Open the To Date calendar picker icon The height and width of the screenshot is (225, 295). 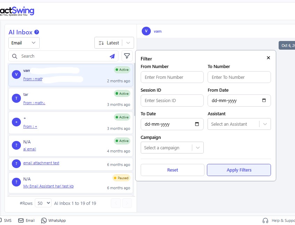[x=197, y=124]
